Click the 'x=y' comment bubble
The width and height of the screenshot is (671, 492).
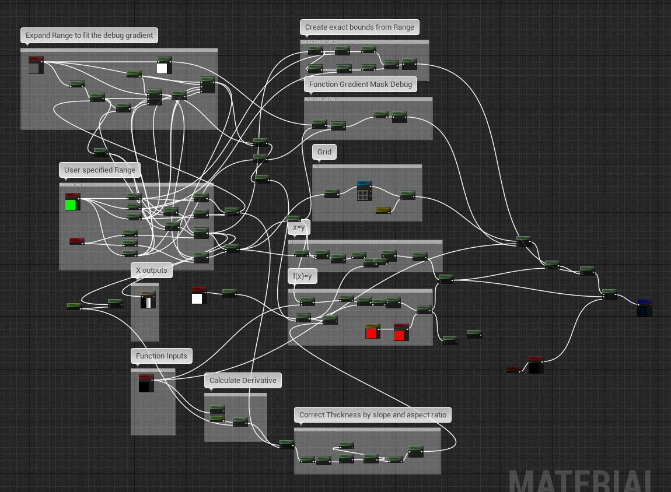(299, 227)
